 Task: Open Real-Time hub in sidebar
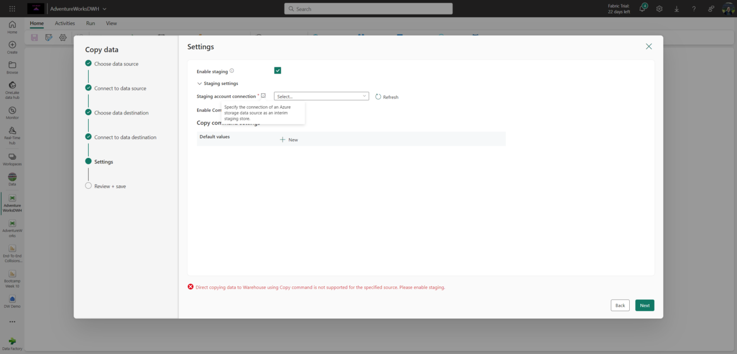coord(12,135)
